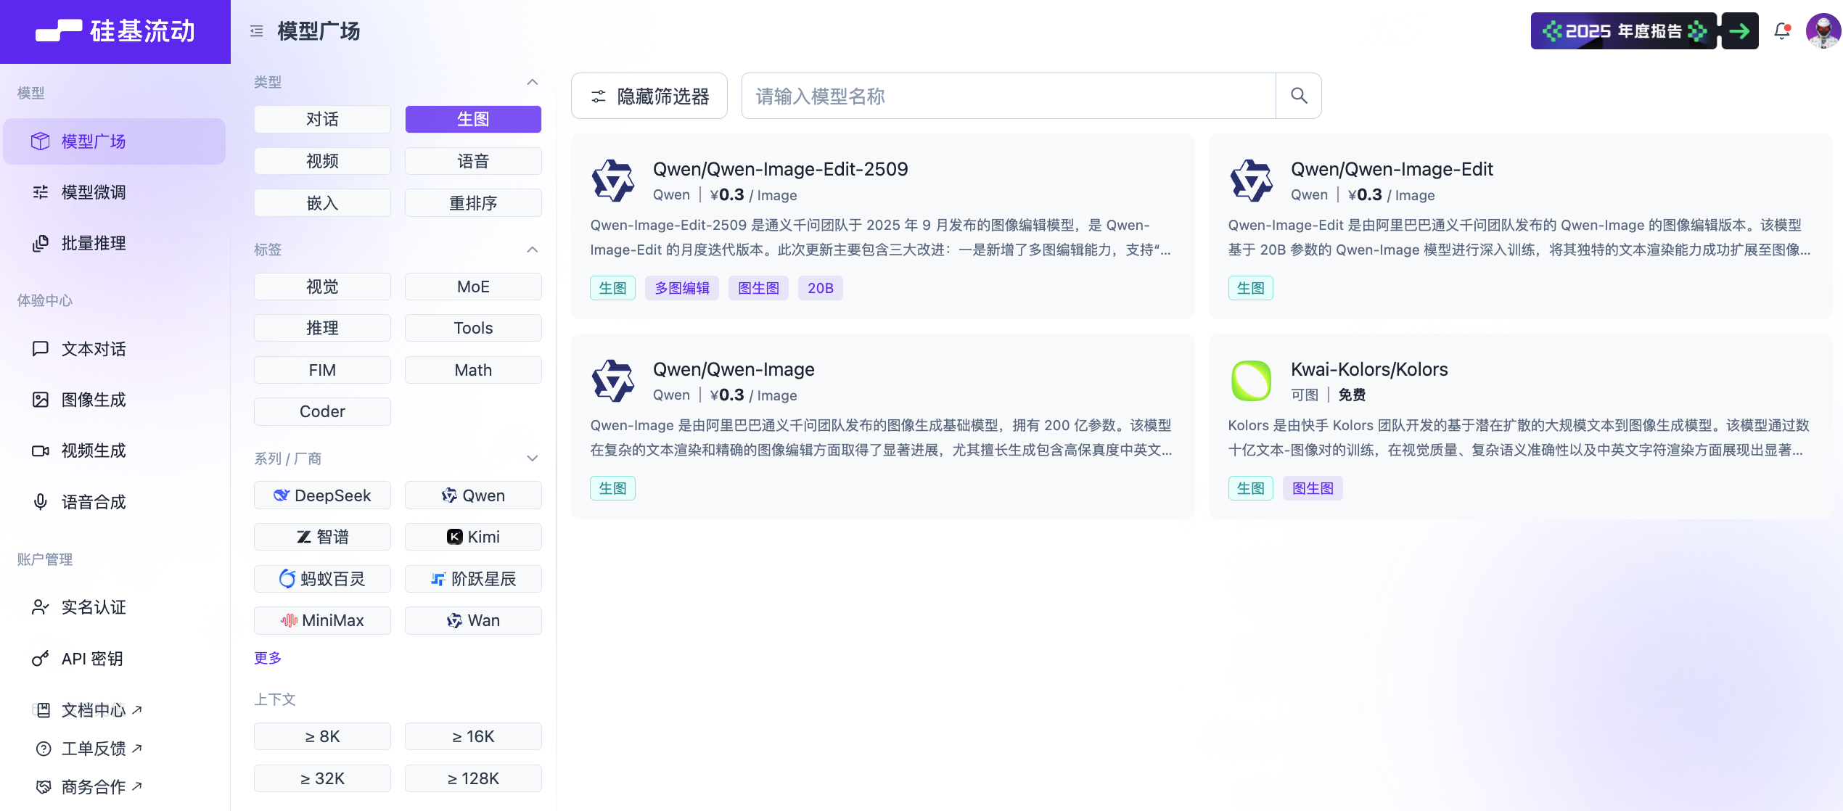Click the search magnifier icon
This screenshot has height=811, width=1843.
pyautogui.click(x=1298, y=96)
